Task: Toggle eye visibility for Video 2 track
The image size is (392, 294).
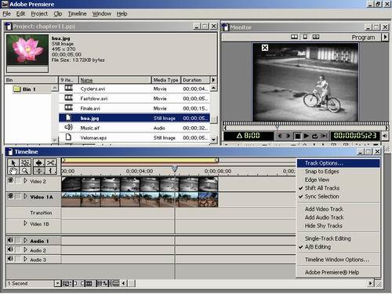Action: (11, 180)
